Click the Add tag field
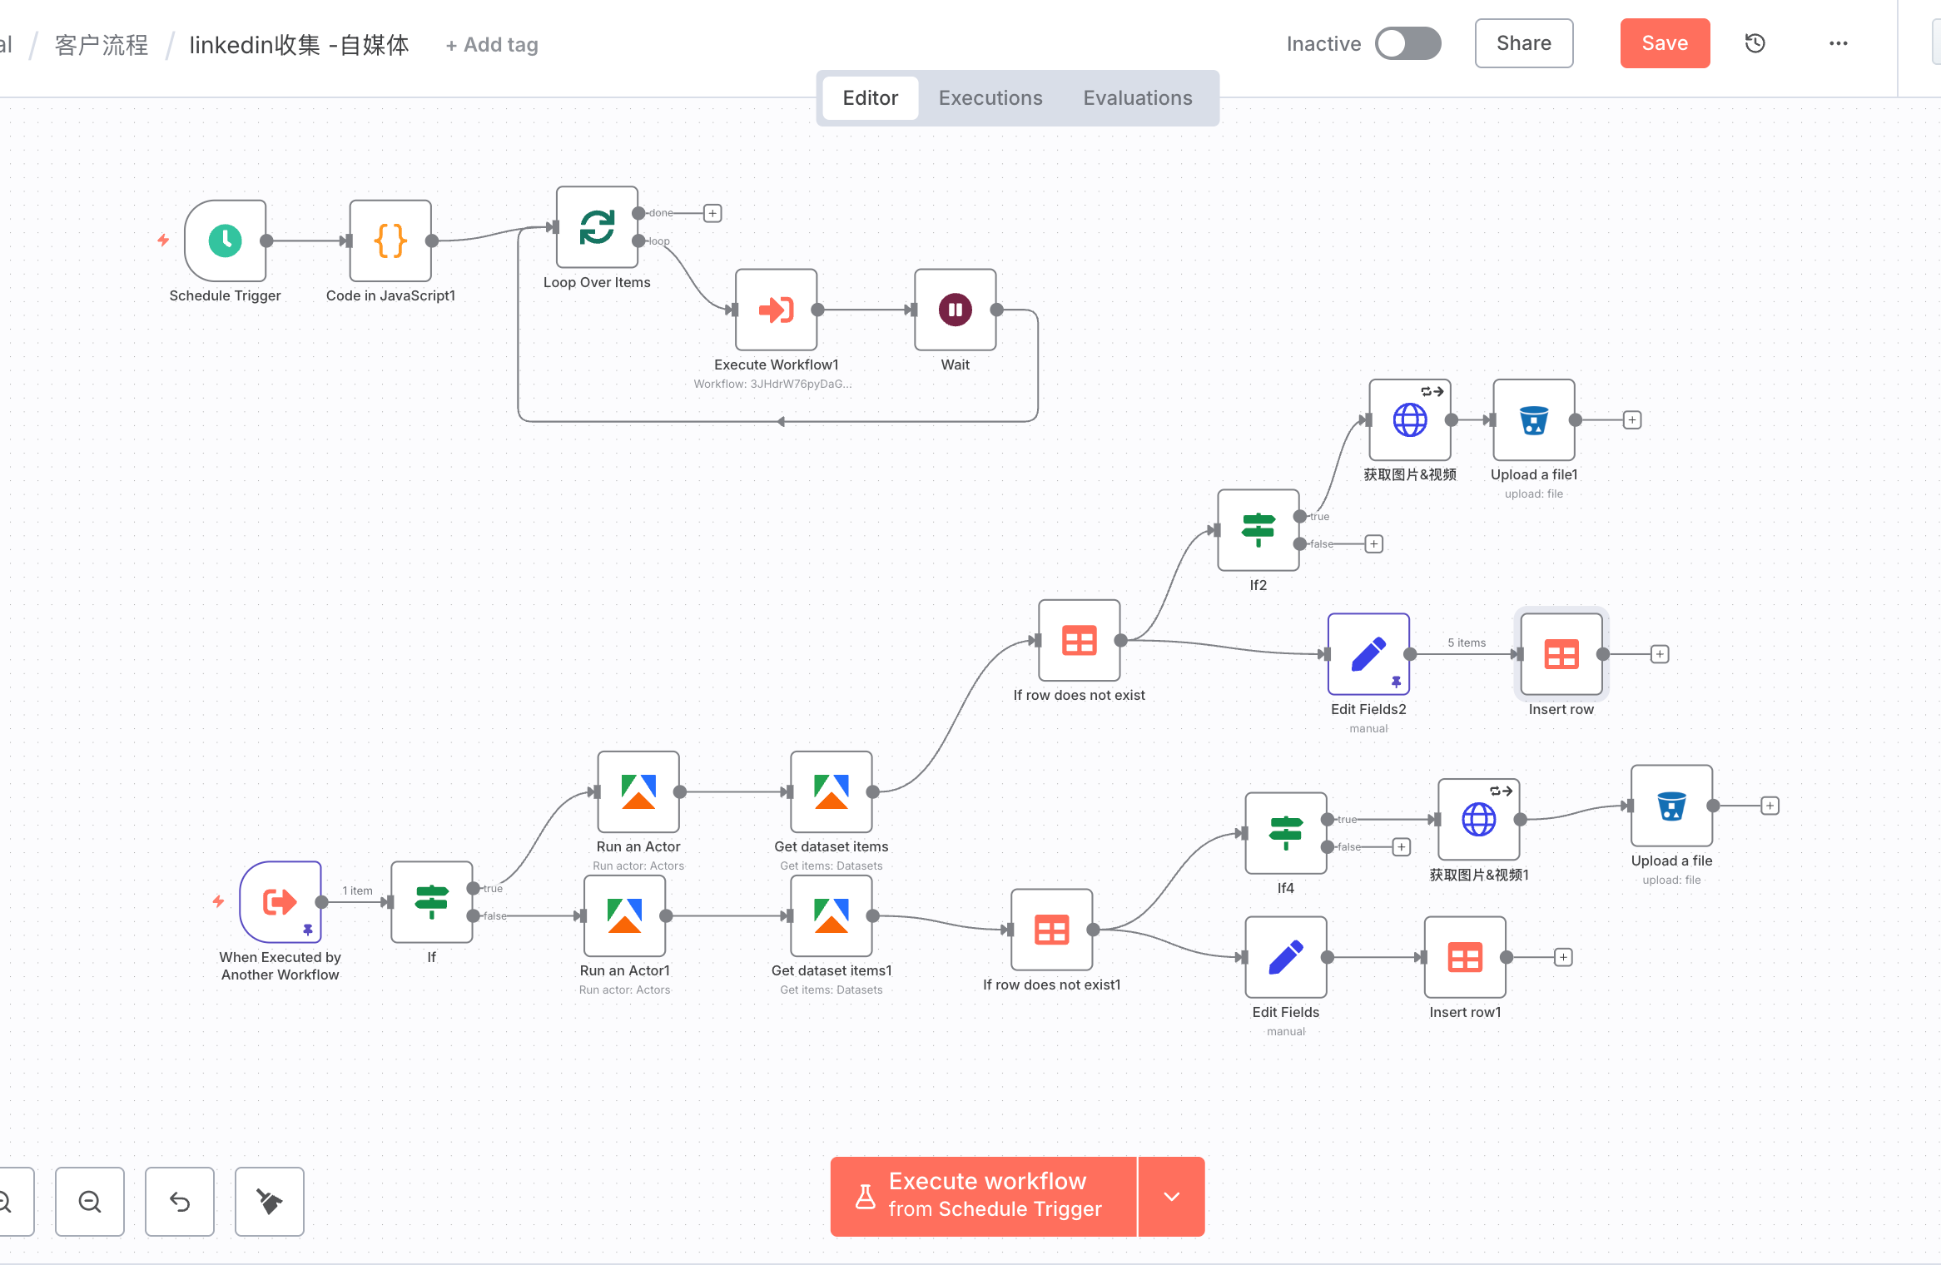The height and width of the screenshot is (1265, 1941). coord(492,45)
